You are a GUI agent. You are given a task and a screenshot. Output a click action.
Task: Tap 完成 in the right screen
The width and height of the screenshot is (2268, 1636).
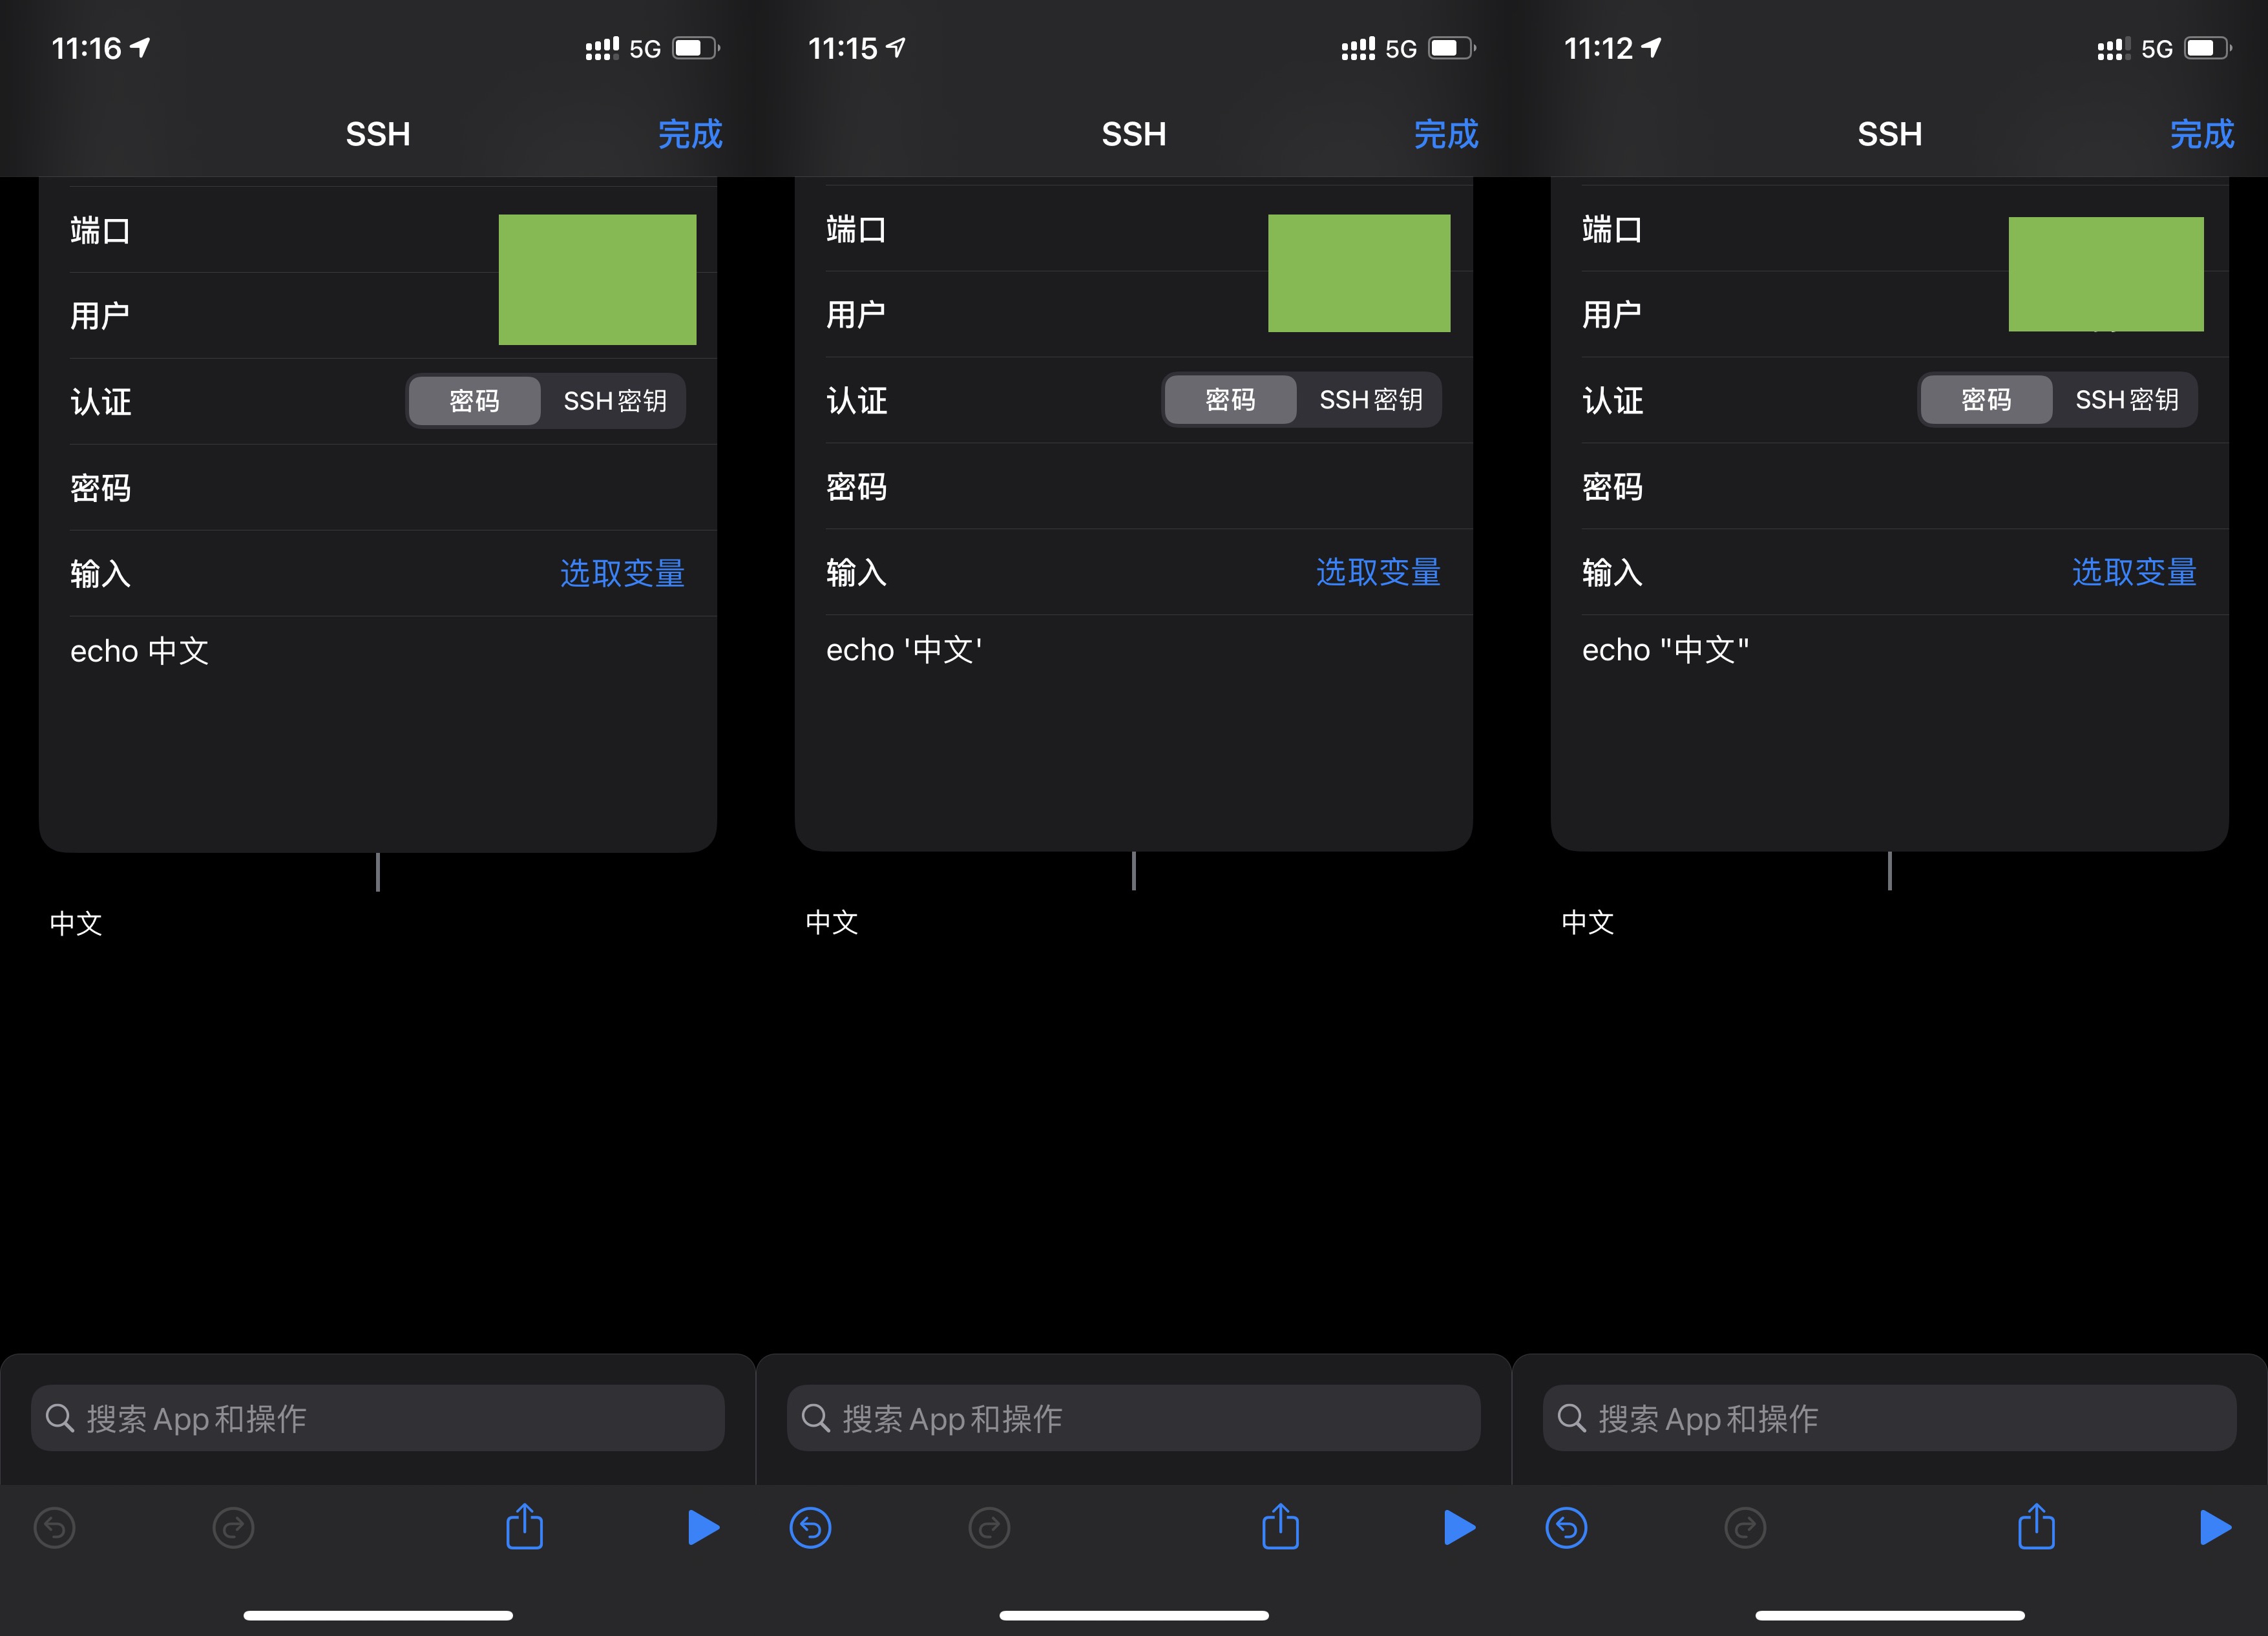[2202, 134]
